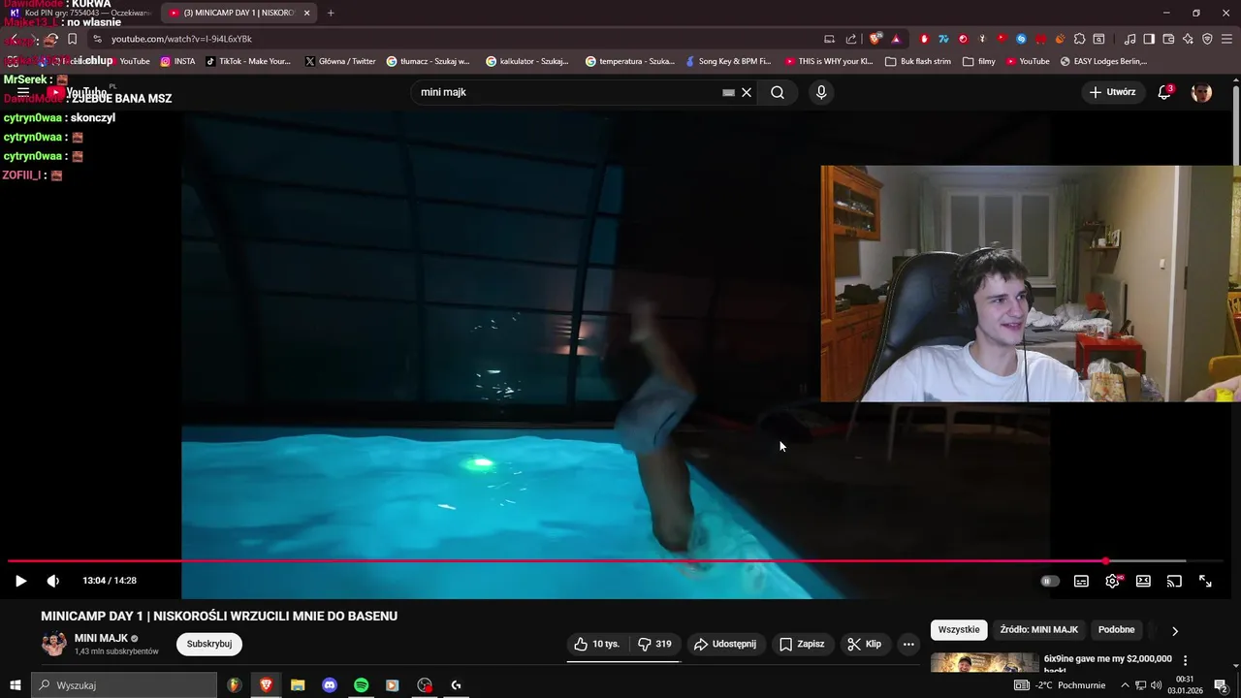Expand the filmy bookmark folder
1241x698 pixels.
pyautogui.click(x=979, y=61)
